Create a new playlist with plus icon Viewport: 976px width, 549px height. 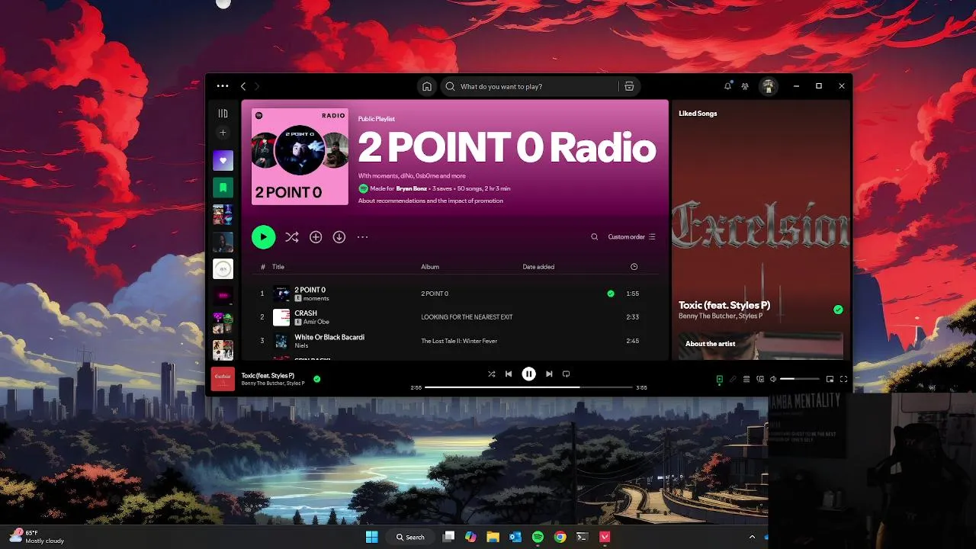223,133
